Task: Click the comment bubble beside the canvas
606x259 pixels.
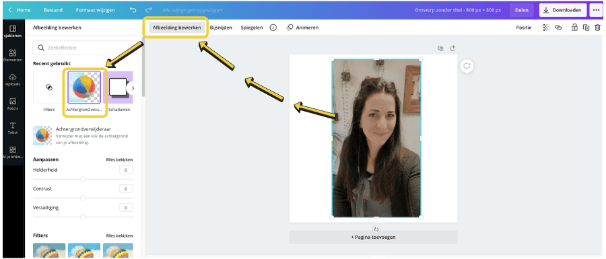Action: tap(467, 66)
